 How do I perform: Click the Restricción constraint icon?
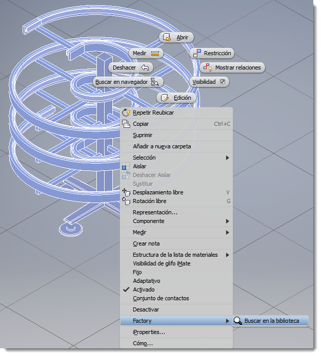click(197, 53)
